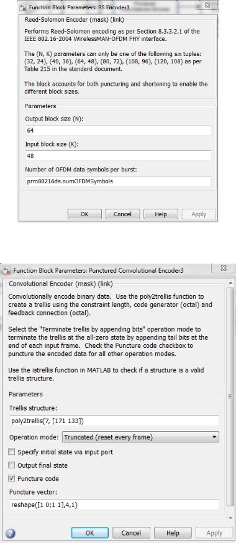Screen dimensions: 236x543
Task: Click the RS Encoder3 title bar icon
Action: (x=23, y=6)
